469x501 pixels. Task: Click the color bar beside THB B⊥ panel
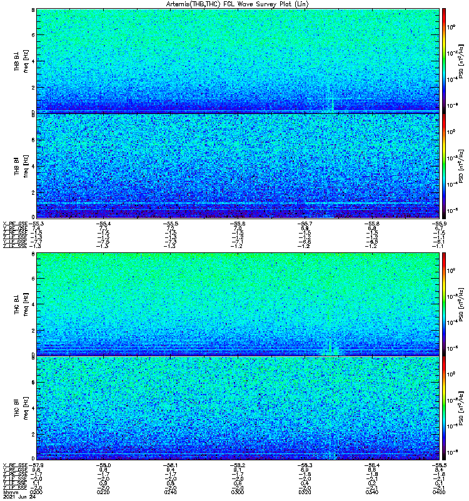(x=444, y=61)
